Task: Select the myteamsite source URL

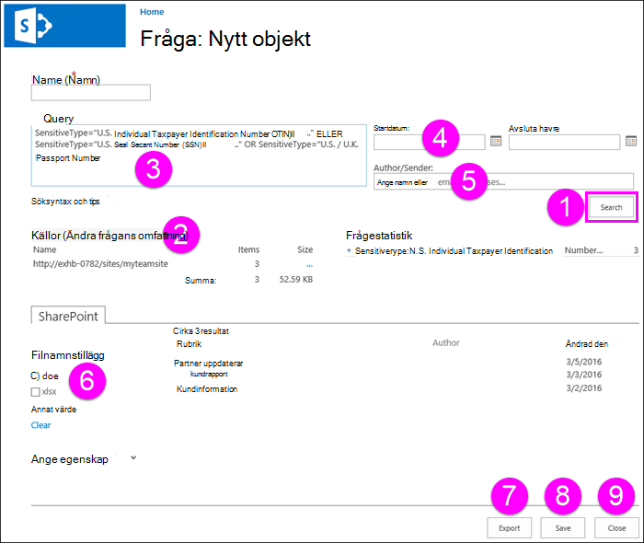Action: coord(100,264)
